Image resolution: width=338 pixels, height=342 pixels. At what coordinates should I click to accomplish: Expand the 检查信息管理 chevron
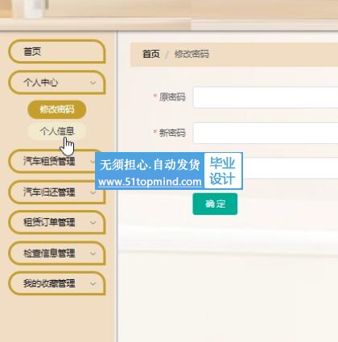pos(93,253)
